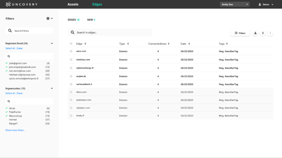Open the cyberpro.com edge
The height and width of the screenshot is (158, 282).
pos(83,108)
